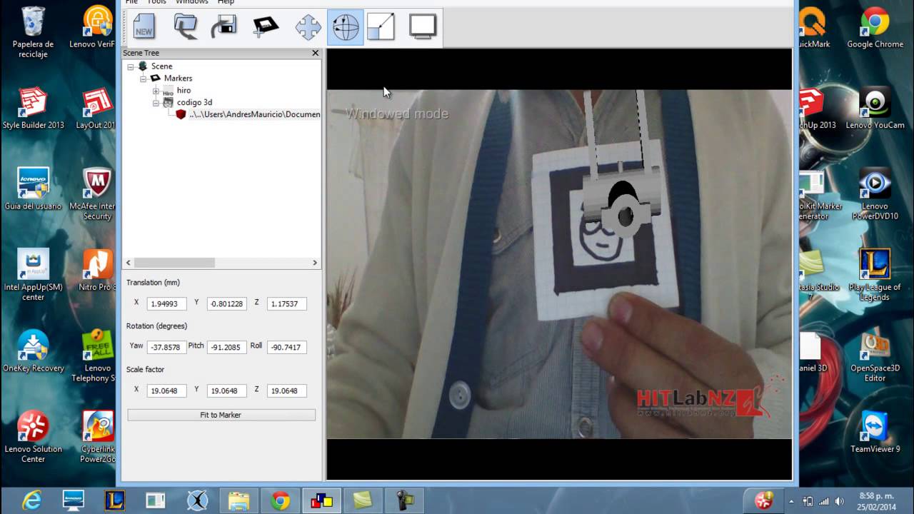Select the codigo 3d marker
This screenshot has width=914, height=514.
pos(194,103)
